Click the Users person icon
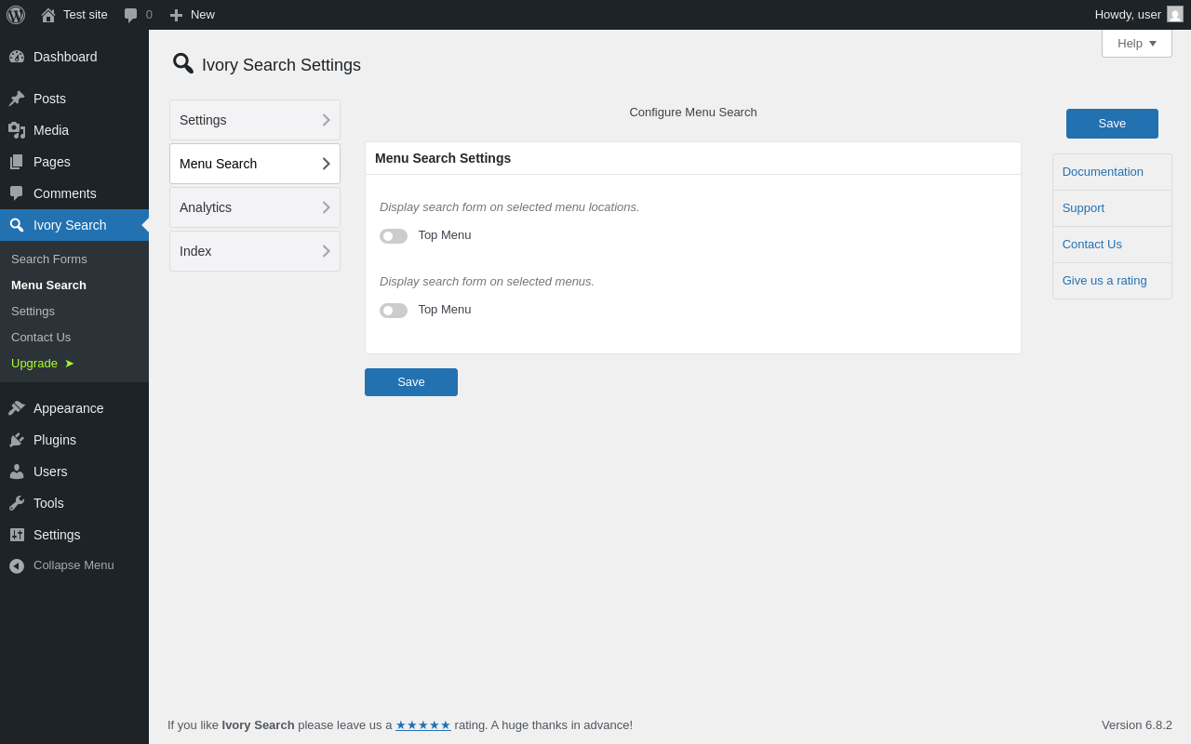 pyautogui.click(x=17, y=472)
